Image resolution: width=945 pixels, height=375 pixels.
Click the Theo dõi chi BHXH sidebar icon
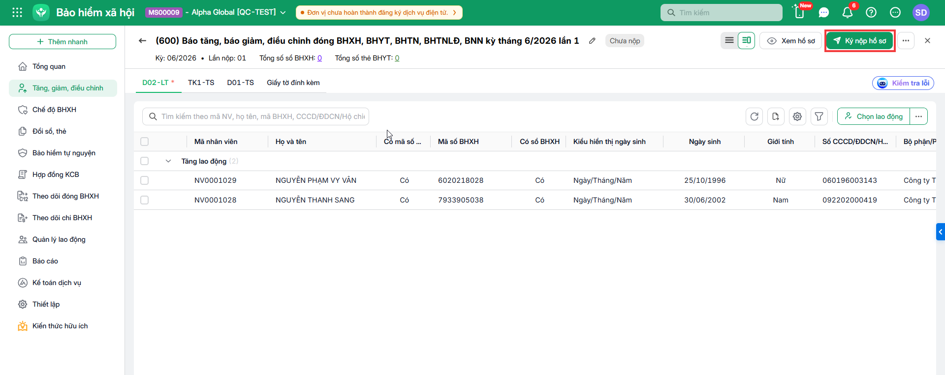23,218
